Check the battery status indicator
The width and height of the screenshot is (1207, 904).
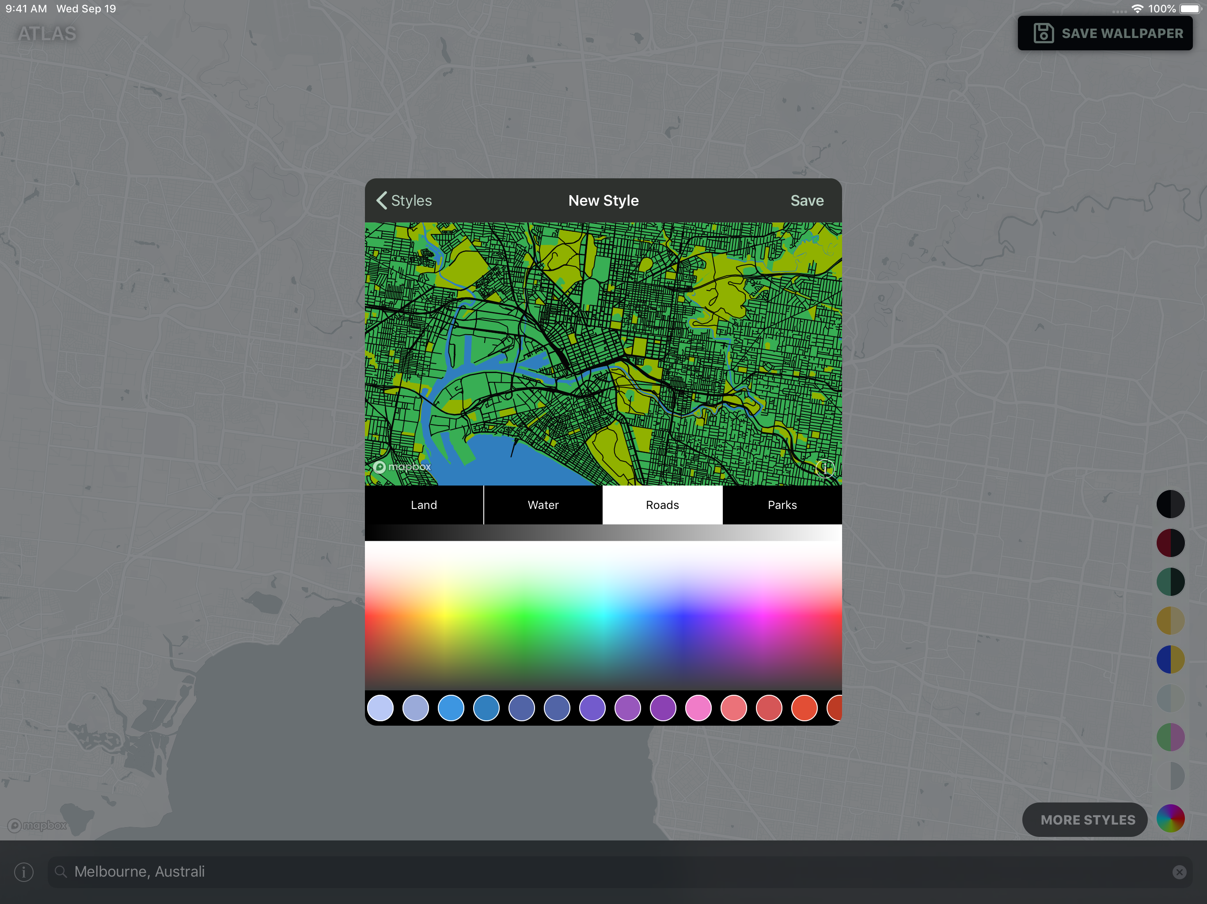tap(1191, 9)
